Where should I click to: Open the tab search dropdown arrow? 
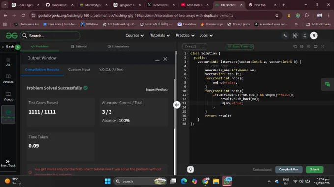tap(5, 5)
